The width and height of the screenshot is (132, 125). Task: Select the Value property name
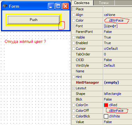point(80,122)
